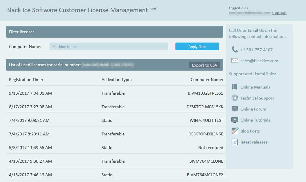Screen dimensions: 306x182
Task: Click the phone icon beside +1 561-757-4107
Action: pyautogui.click(x=235, y=49)
